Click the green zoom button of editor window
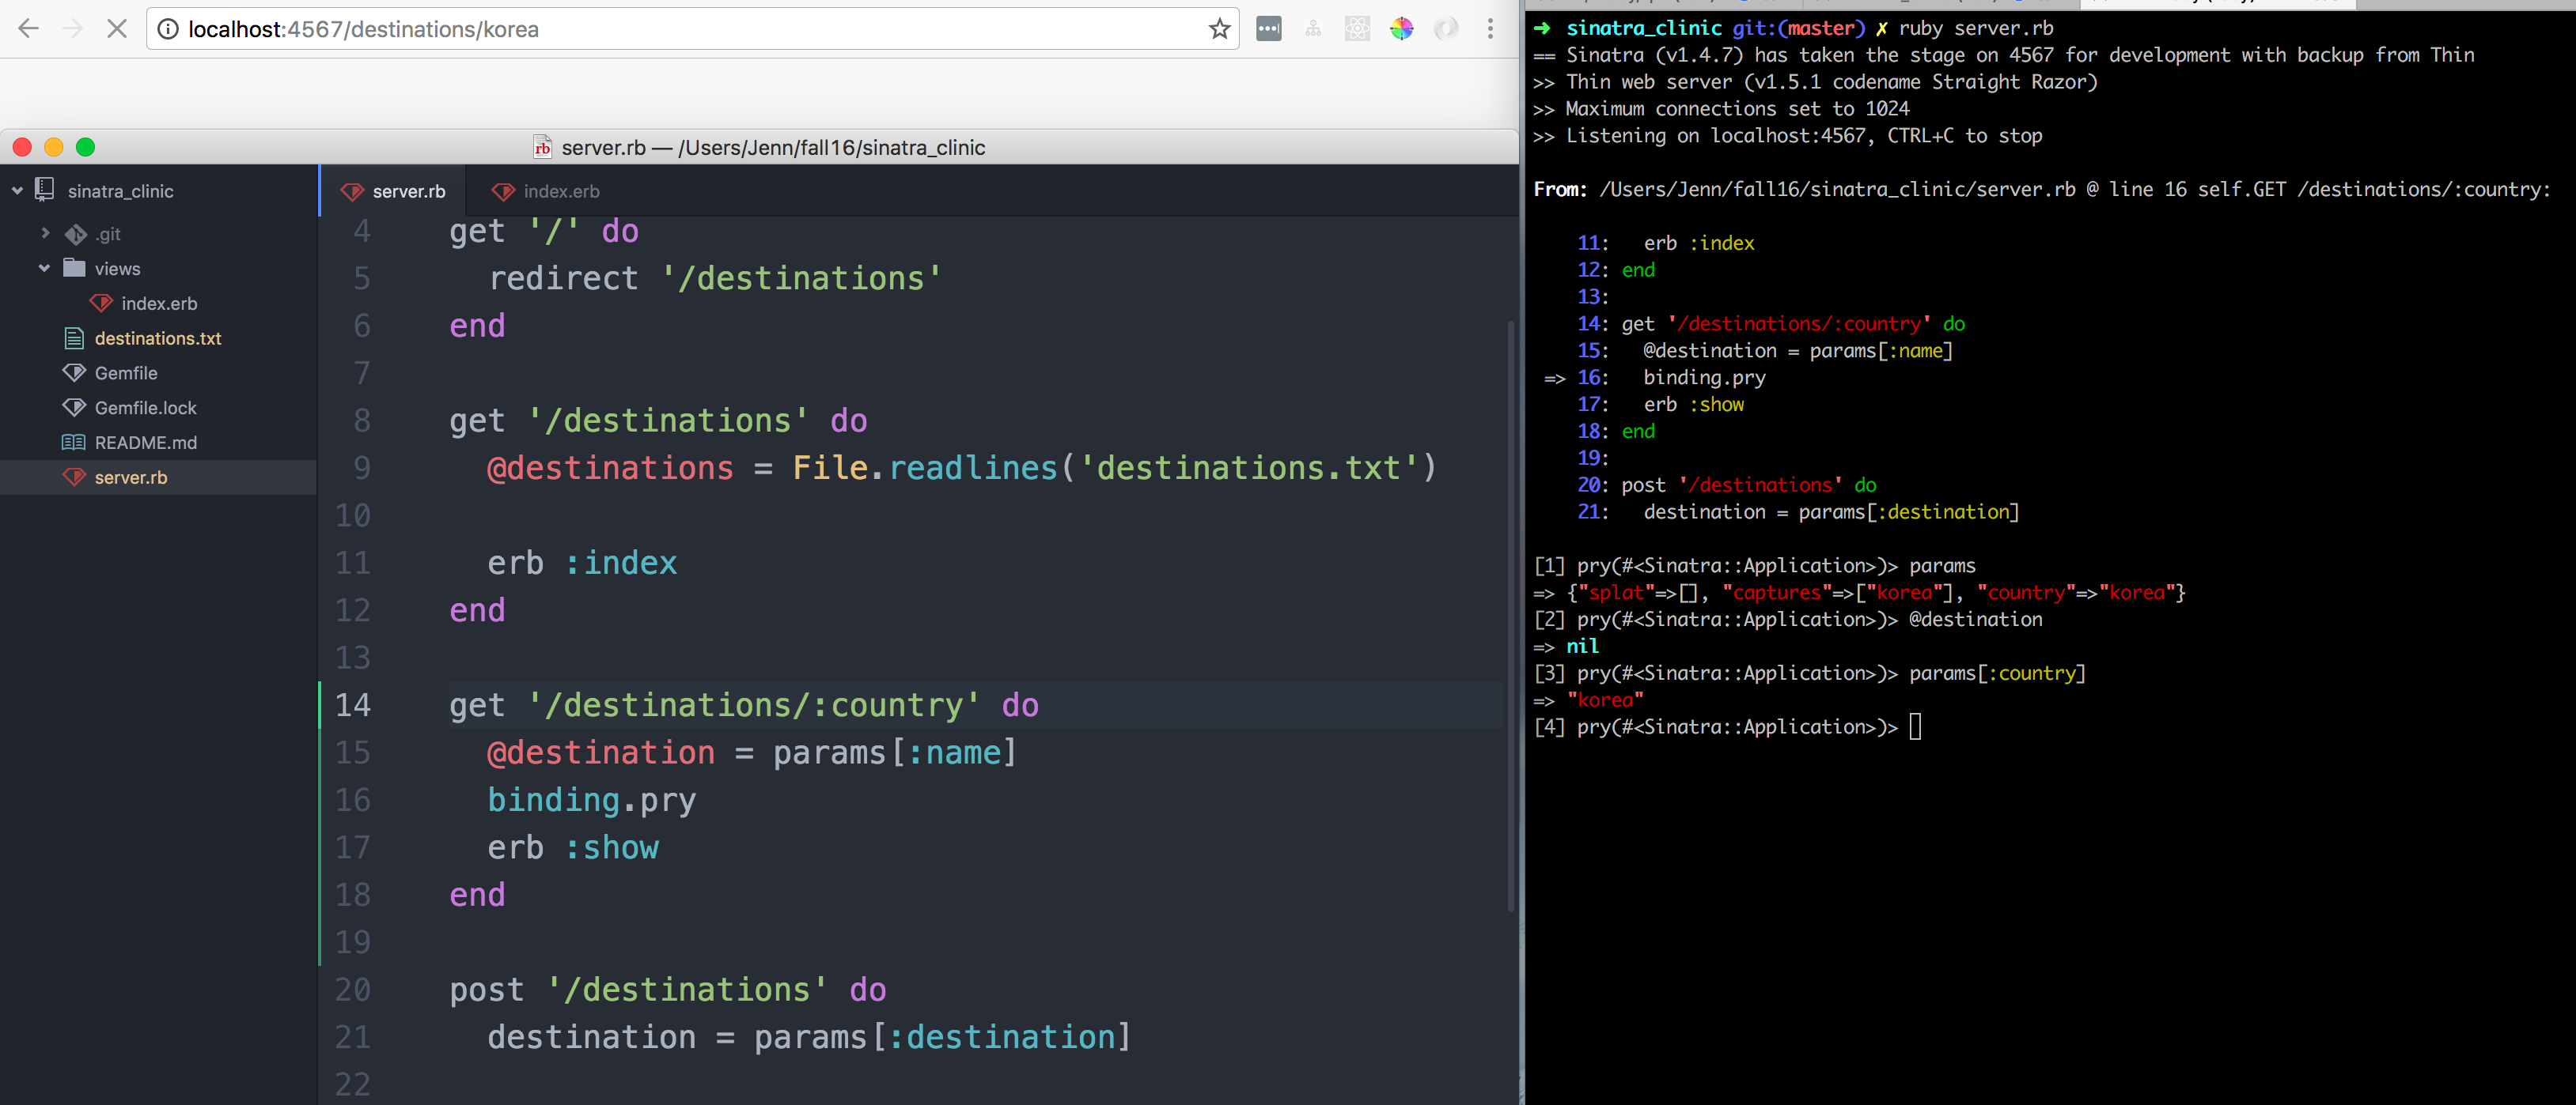This screenshot has height=1105, width=2576. [x=86, y=147]
